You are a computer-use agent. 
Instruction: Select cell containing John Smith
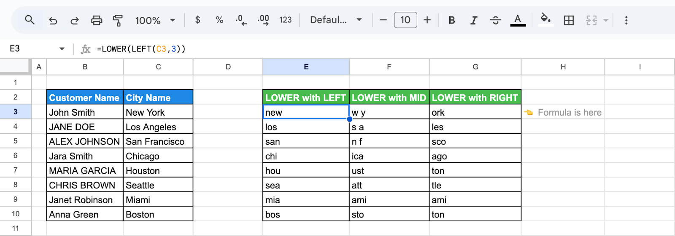tap(85, 112)
